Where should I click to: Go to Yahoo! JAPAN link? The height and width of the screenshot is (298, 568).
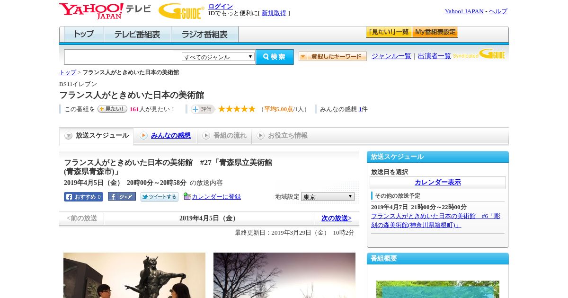(x=464, y=11)
